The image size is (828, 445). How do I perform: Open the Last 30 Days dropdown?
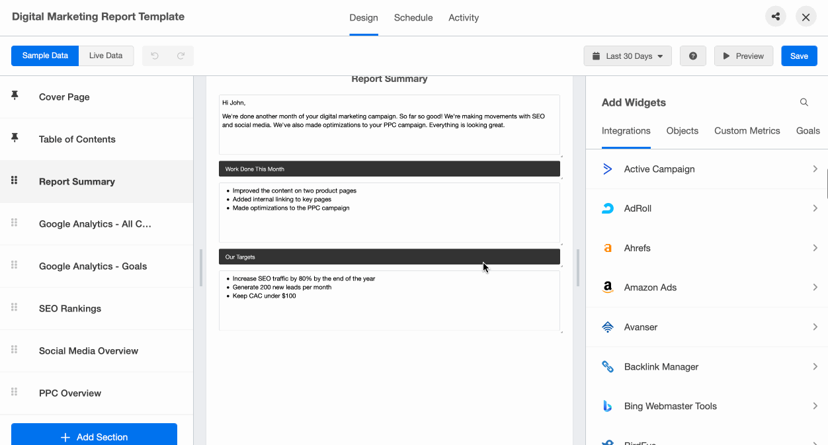coord(628,56)
